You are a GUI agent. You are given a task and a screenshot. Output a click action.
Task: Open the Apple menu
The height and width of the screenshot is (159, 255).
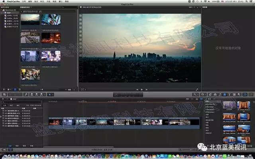pyautogui.click(x=3, y=2)
